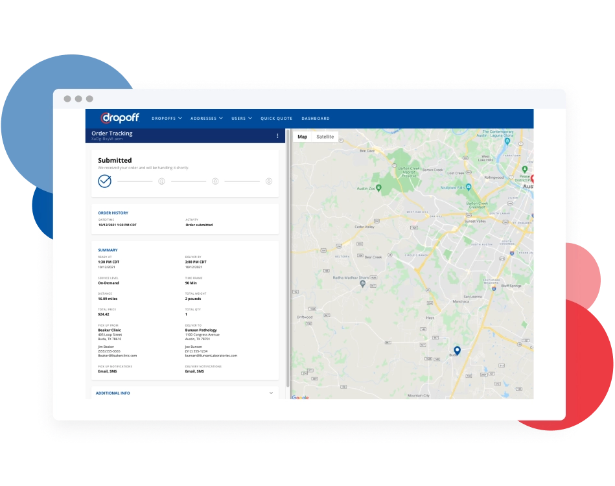Click the Austin Zoo map marker
This screenshot has width=615, height=486.
click(x=379, y=188)
